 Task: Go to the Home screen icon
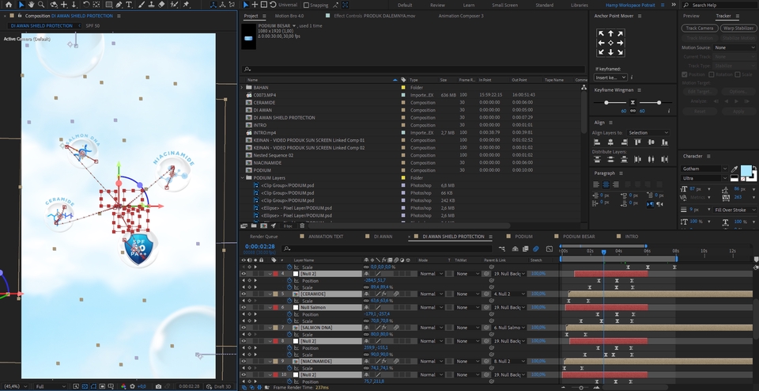[x=8, y=5]
